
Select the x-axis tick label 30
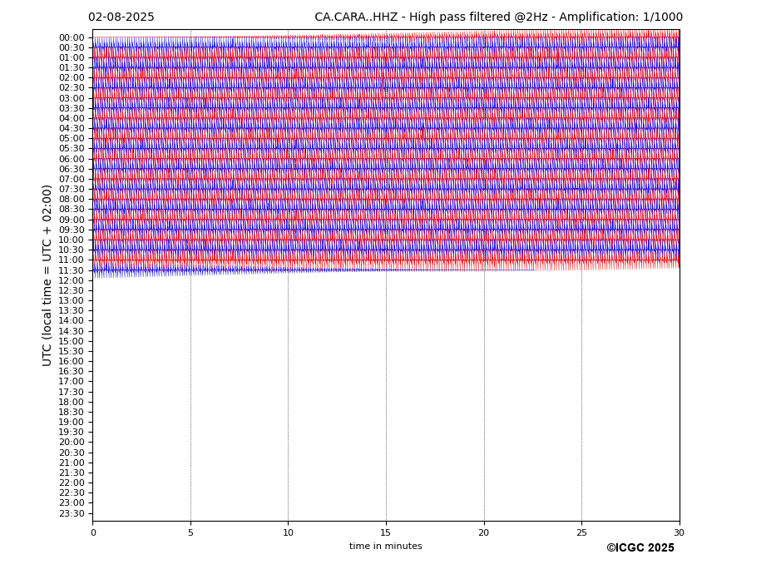coord(679,532)
